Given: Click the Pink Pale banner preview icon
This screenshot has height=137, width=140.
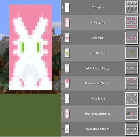Looking at the screenshot, I should (x=67, y=38).
